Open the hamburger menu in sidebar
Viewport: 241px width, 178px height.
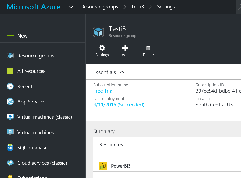10,21
